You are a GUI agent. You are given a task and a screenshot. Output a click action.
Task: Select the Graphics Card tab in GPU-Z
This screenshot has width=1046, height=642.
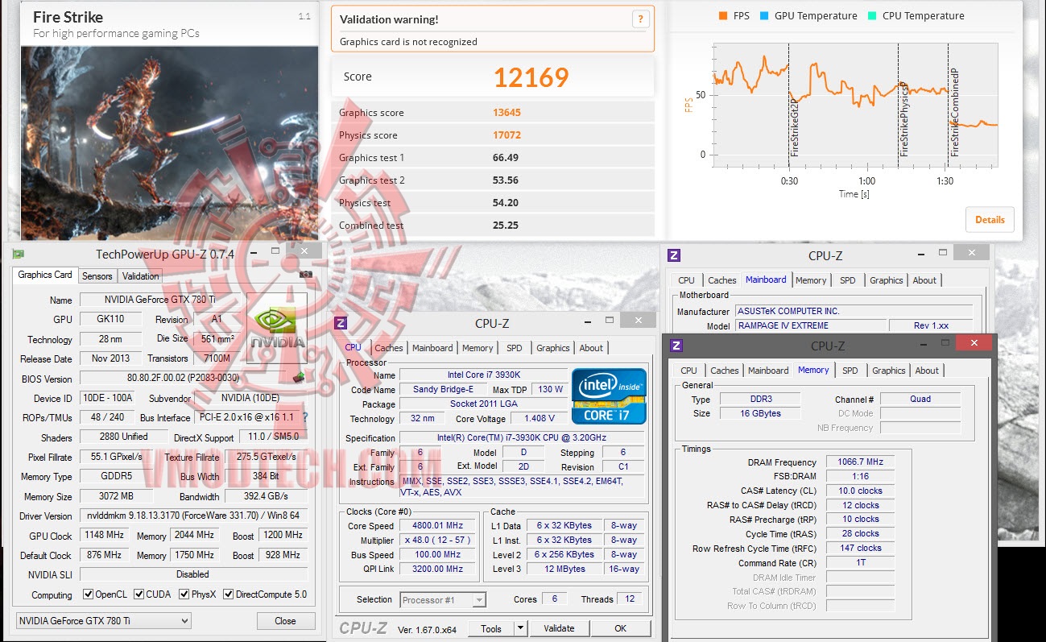pyautogui.click(x=45, y=275)
